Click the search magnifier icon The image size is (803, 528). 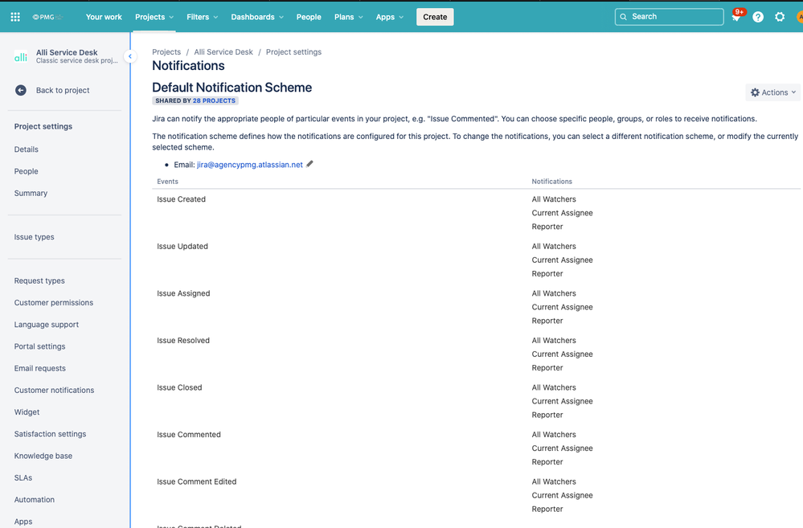tap(623, 17)
